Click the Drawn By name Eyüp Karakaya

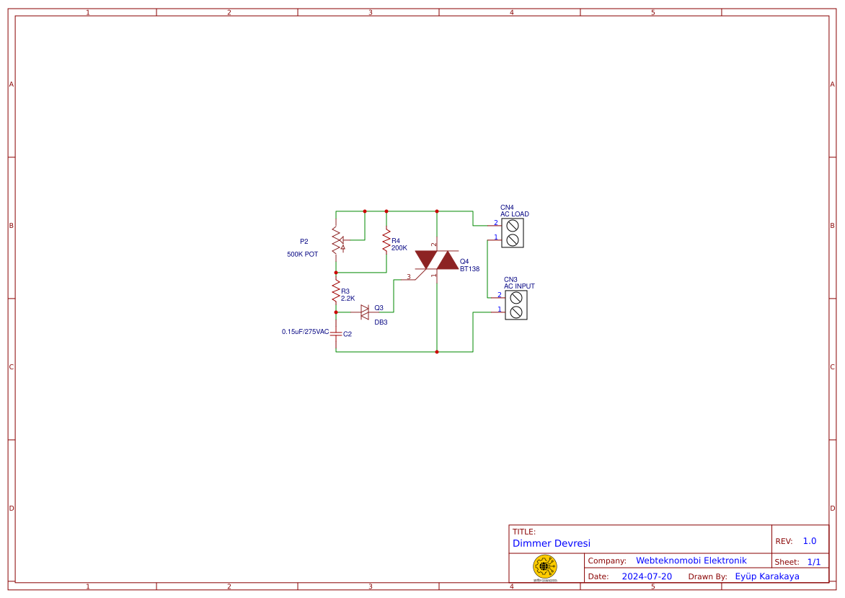coord(767,576)
